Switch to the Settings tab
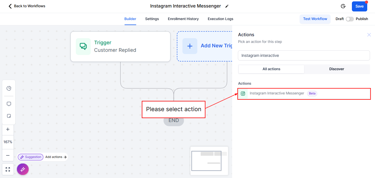375x178 pixels. 152,19
